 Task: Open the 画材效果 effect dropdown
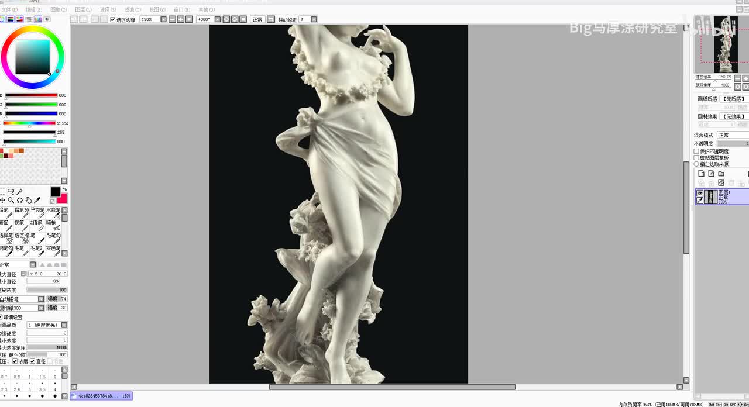tap(734, 116)
